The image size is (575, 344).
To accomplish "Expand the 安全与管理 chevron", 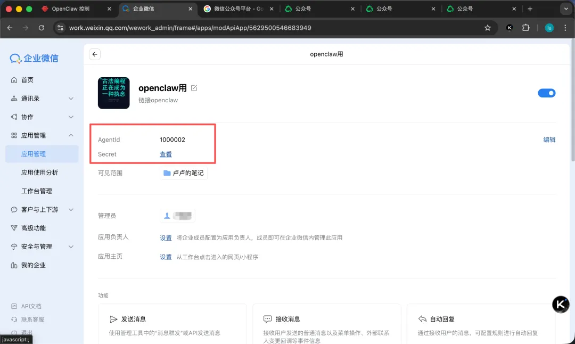I will tap(71, 247).
